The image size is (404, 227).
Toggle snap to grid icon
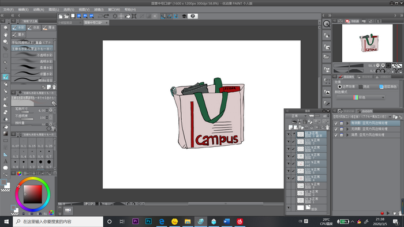click(x=175, y=16)
